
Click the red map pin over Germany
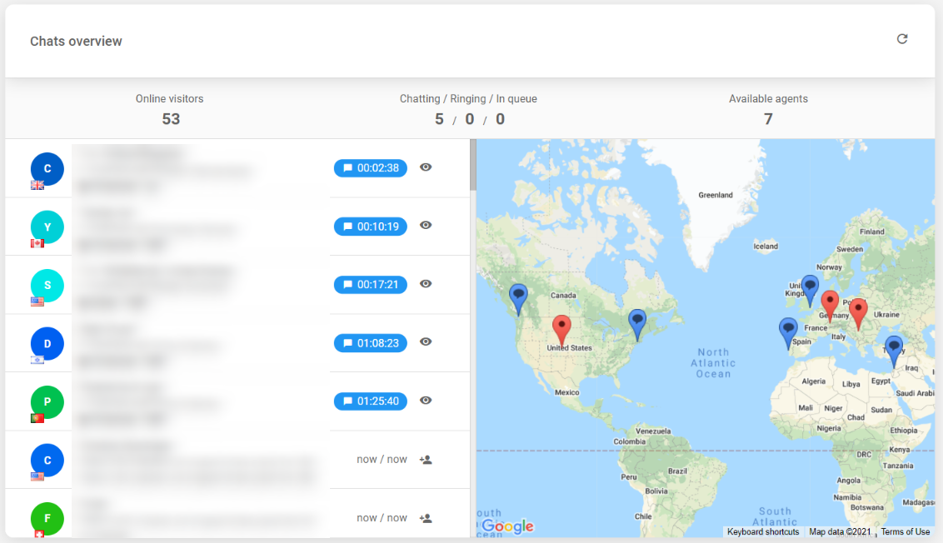830,303
